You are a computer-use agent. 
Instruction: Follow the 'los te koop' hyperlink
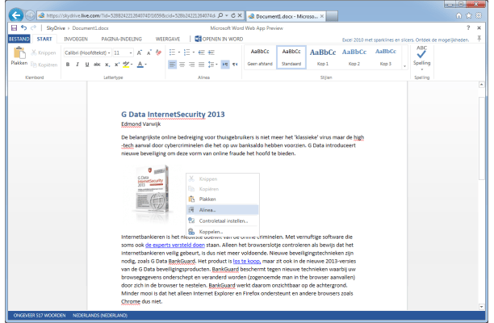(247, 261)
